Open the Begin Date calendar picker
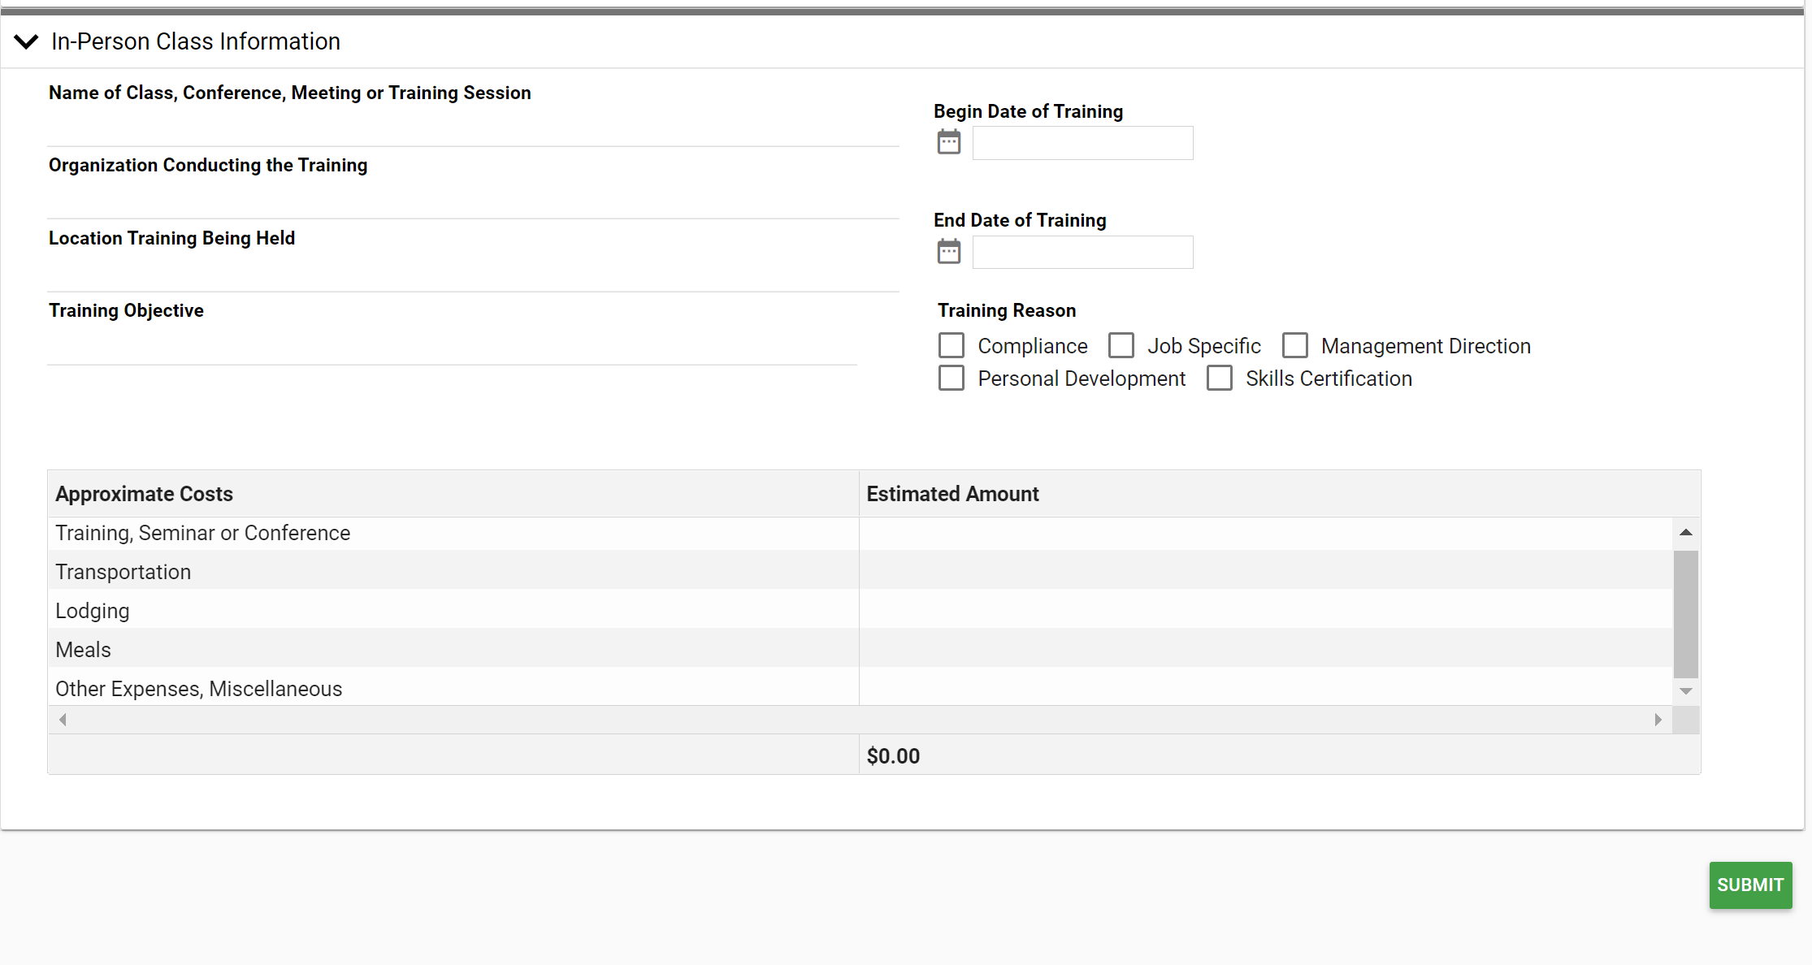 [x=948, y=142]
